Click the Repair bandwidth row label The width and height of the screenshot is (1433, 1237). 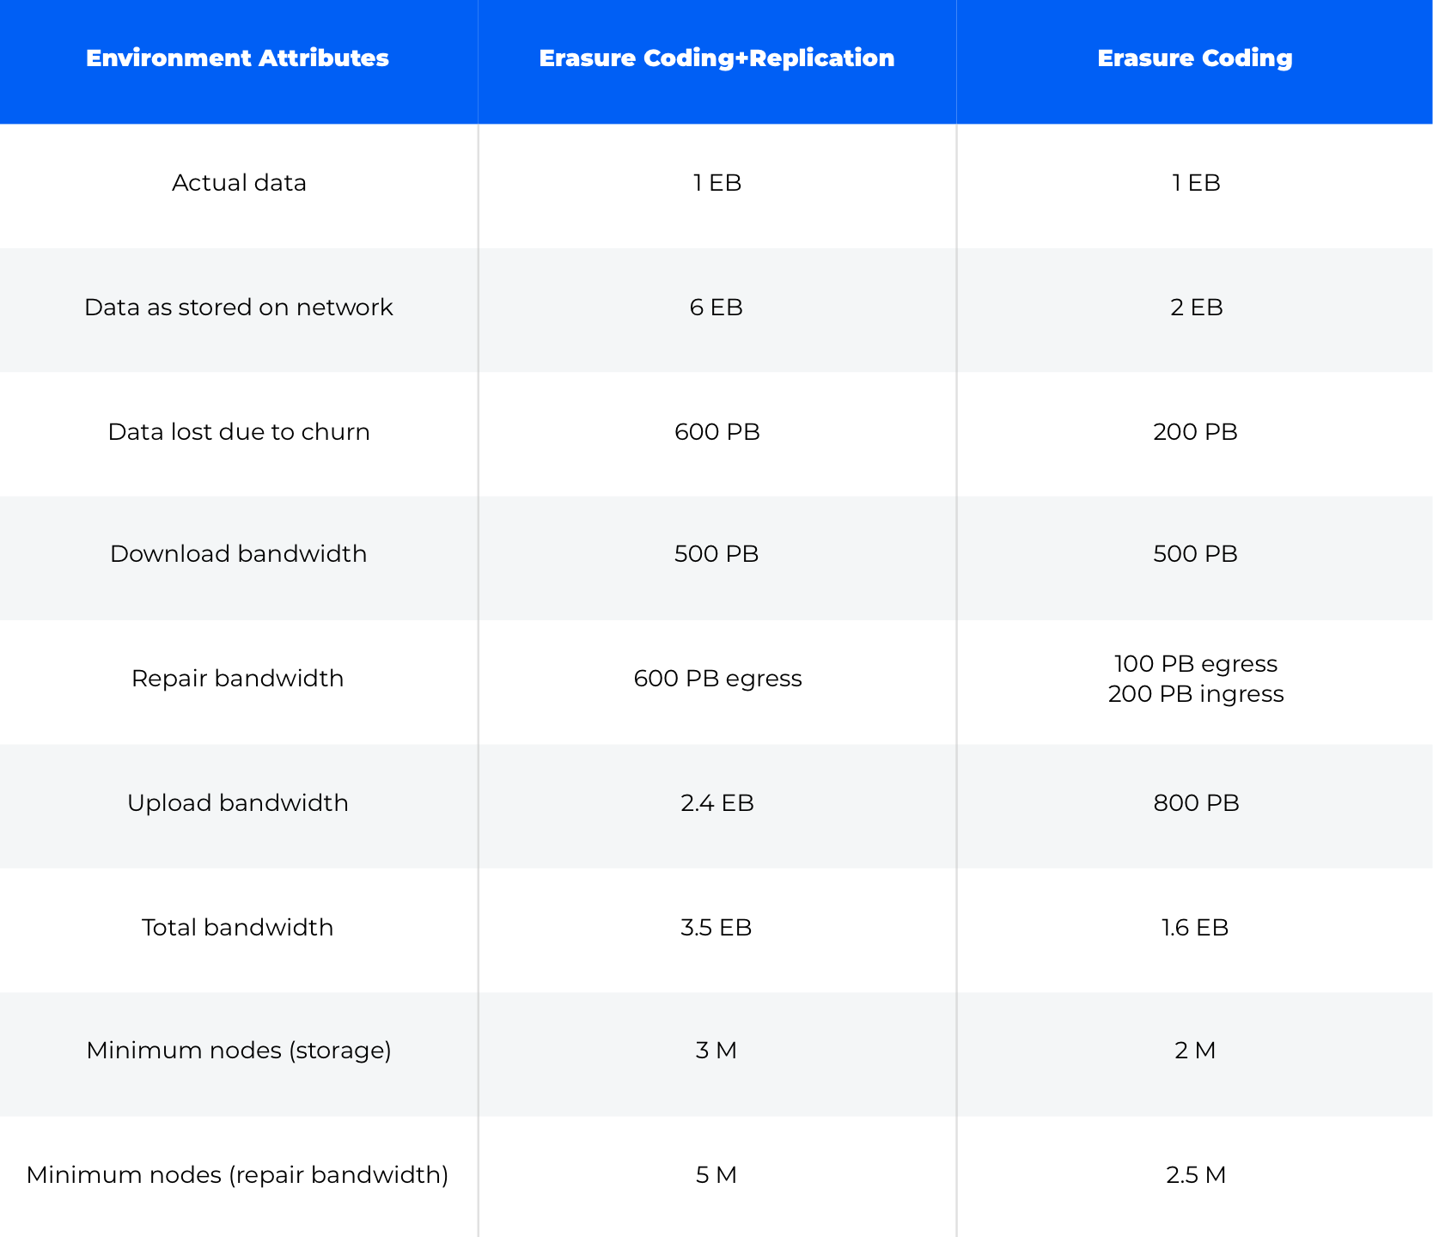tap(238, 679)
